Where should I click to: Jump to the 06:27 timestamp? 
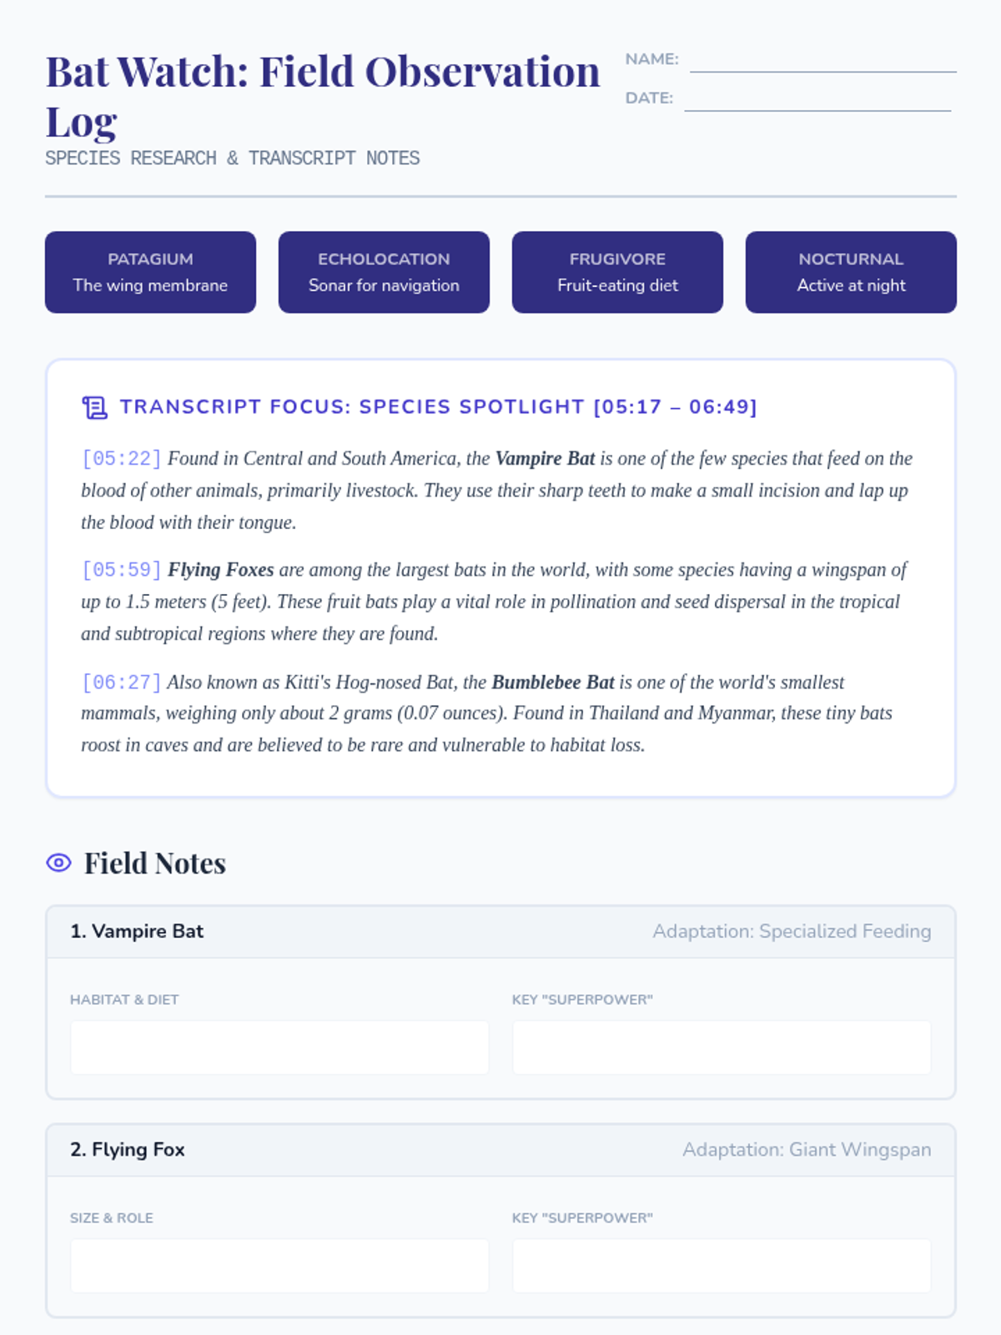click(122, 683)
